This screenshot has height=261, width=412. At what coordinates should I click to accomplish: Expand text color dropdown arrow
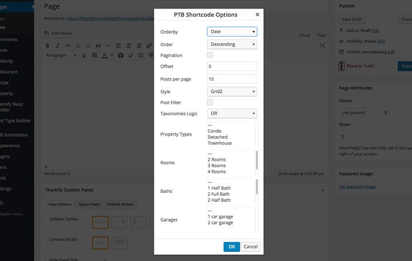pyautogui.click(x=112, y=56)
